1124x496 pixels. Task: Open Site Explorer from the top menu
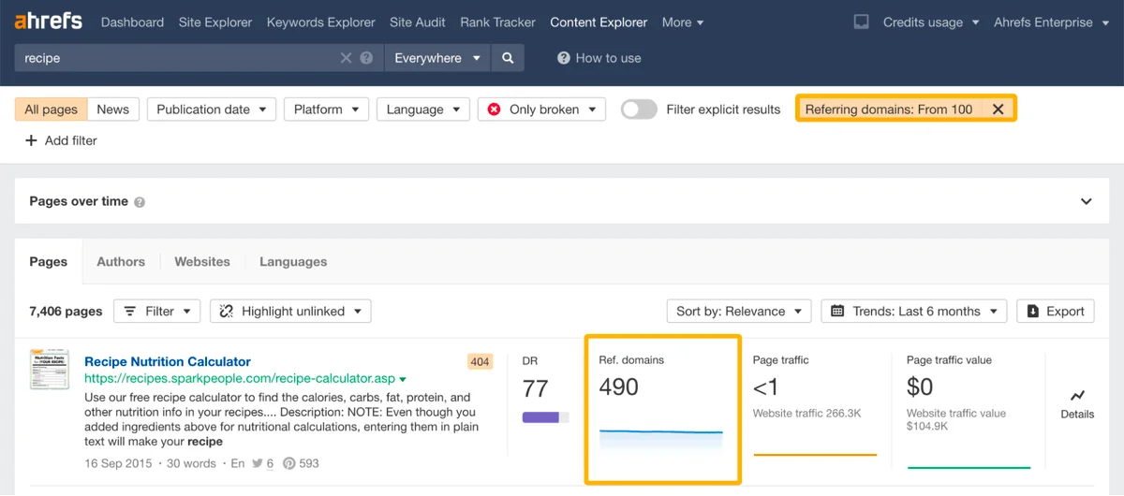[214, 22]
